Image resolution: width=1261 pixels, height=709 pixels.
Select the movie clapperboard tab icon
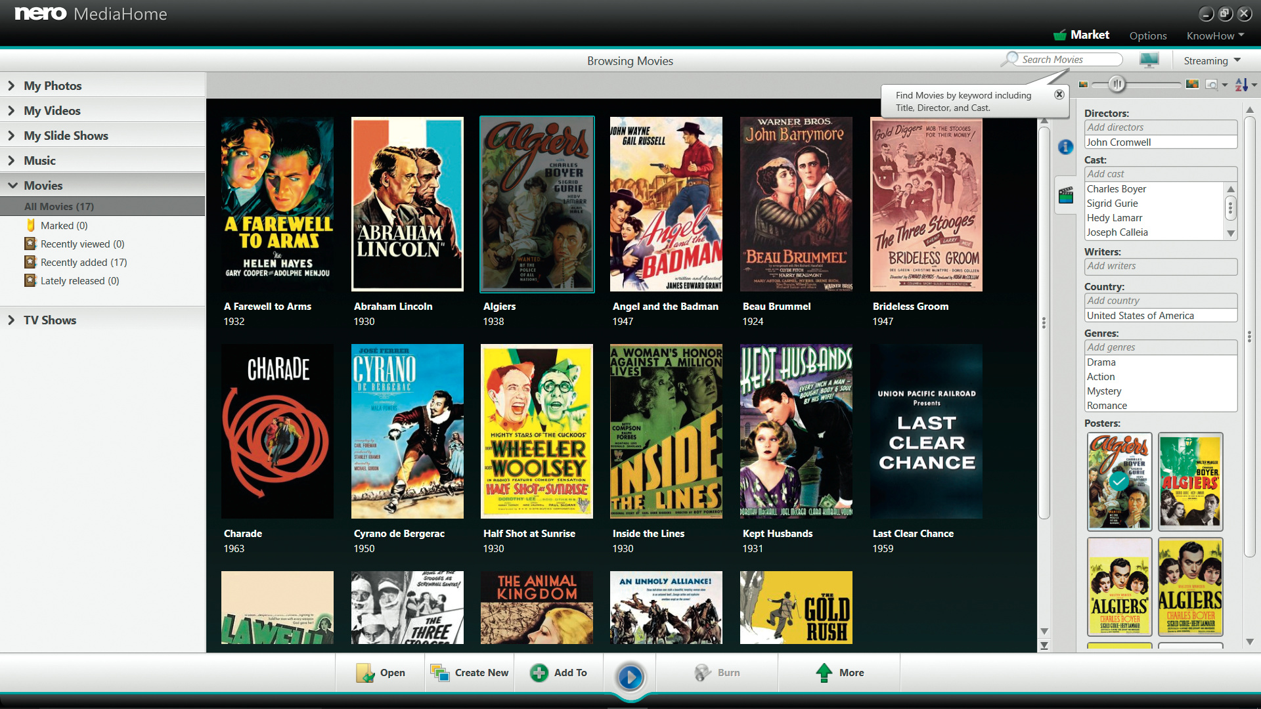click(x=1065, y=195)
